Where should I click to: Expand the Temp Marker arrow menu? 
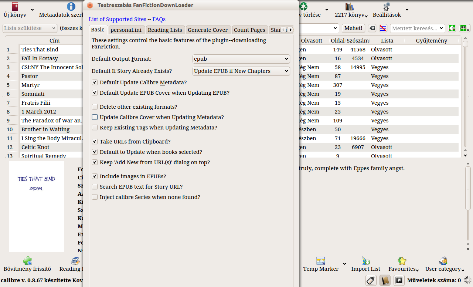pyautogui.click(x=344, y=264)
